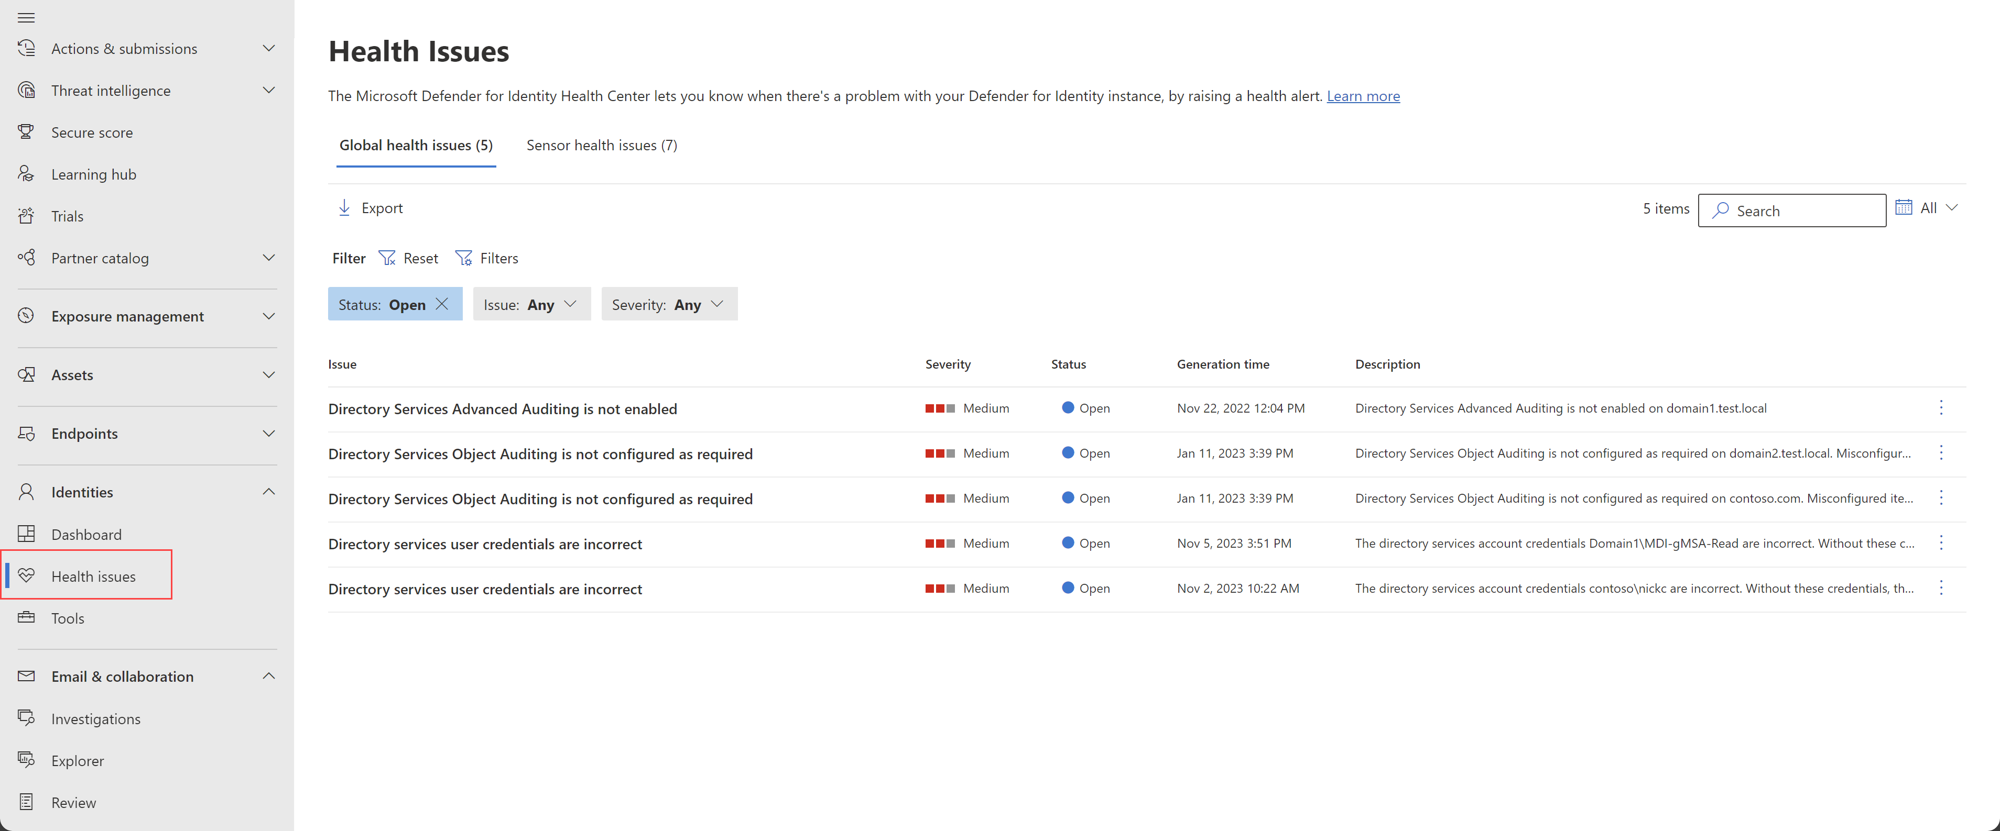This screenshot has height=831, width=2000.
Task: Switch to Sensor health issues tab
Action: tap(601, 145)
